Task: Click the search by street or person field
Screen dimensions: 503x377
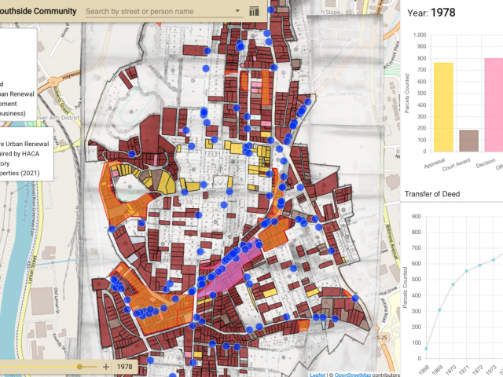Action: pos(157,12)
